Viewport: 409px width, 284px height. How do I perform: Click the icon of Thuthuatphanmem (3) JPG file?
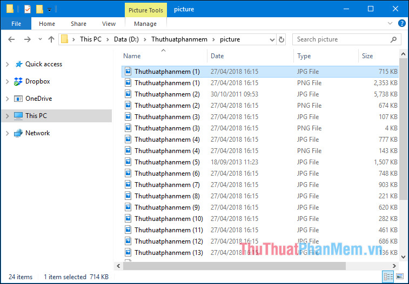click(128, 116)
